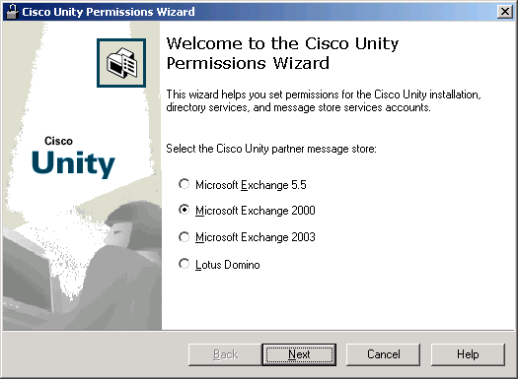Viewport: 518px width, 379px height.
Task: Click the Welcome heading text
Action: (282, 53)
